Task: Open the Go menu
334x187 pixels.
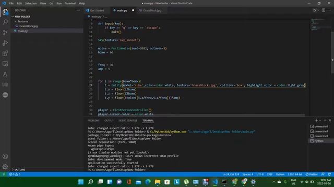Action: pos(51,4)
